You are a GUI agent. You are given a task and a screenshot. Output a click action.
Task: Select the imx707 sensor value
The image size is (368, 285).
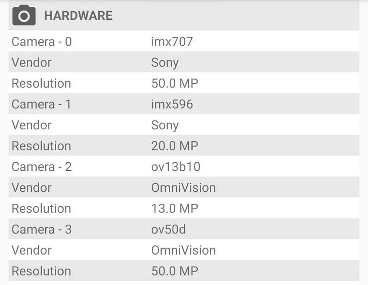coord(172,42)
